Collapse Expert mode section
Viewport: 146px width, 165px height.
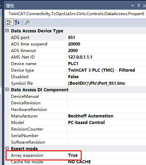tap(7, 148)
